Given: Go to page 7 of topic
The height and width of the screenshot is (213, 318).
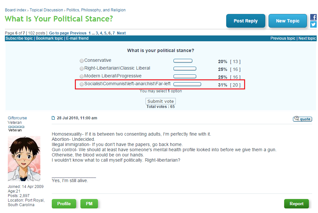Looking at the screenshot, I should (x=114, y=33).
